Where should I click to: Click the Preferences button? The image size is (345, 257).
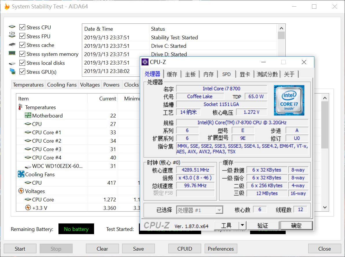221,249
